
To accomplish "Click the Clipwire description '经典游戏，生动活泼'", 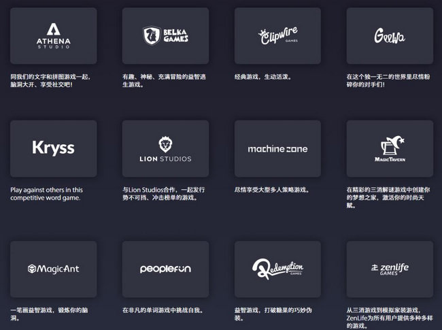I will click(x=263, y=77).
